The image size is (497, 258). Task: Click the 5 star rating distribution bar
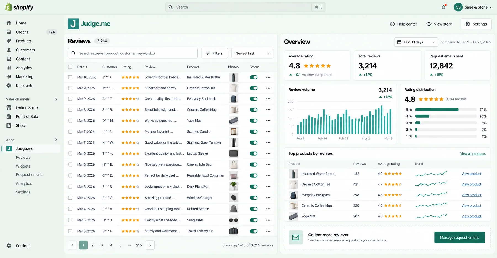(x=446, y=110)
